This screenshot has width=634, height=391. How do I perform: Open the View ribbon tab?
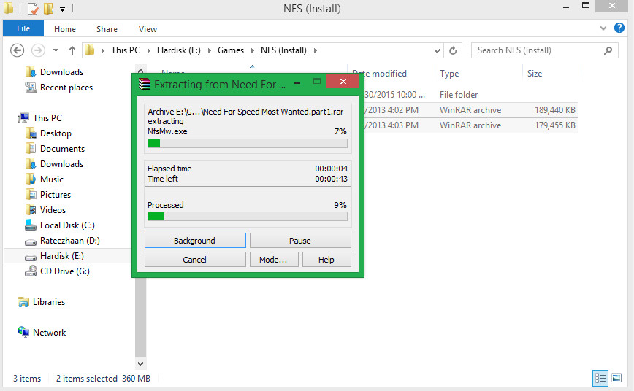[x=148, y=29]
